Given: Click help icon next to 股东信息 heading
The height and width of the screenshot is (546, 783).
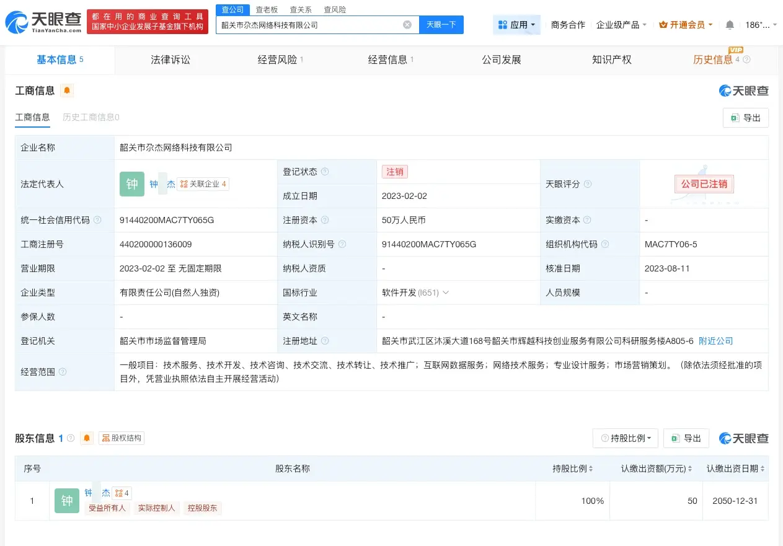Looking at the screenshot, I should pos(71,438).
